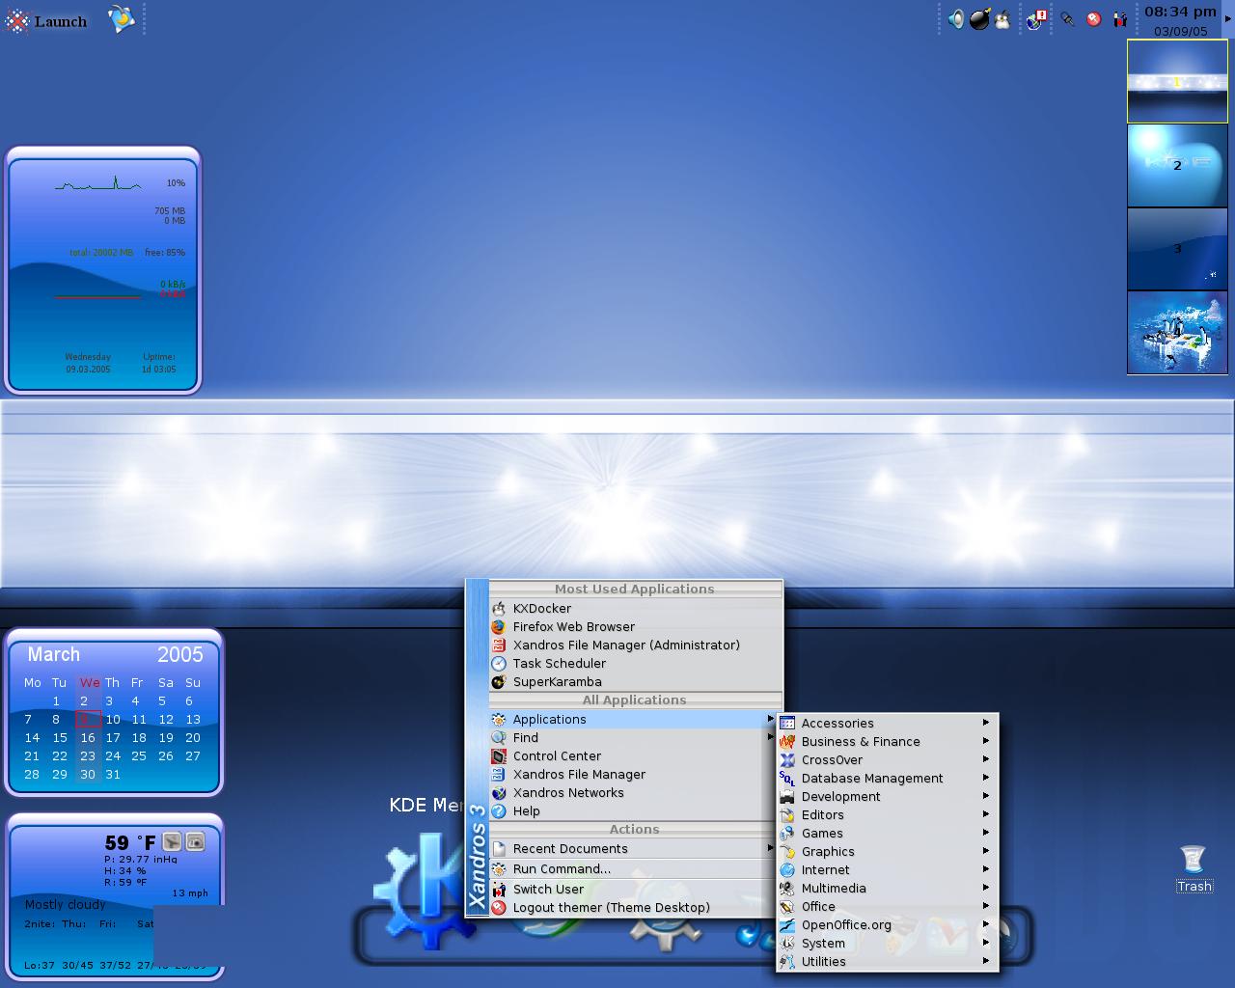Click the 59 °F temperature reading
Viewport: 1235px width, 988px height.
pos(130,842)
